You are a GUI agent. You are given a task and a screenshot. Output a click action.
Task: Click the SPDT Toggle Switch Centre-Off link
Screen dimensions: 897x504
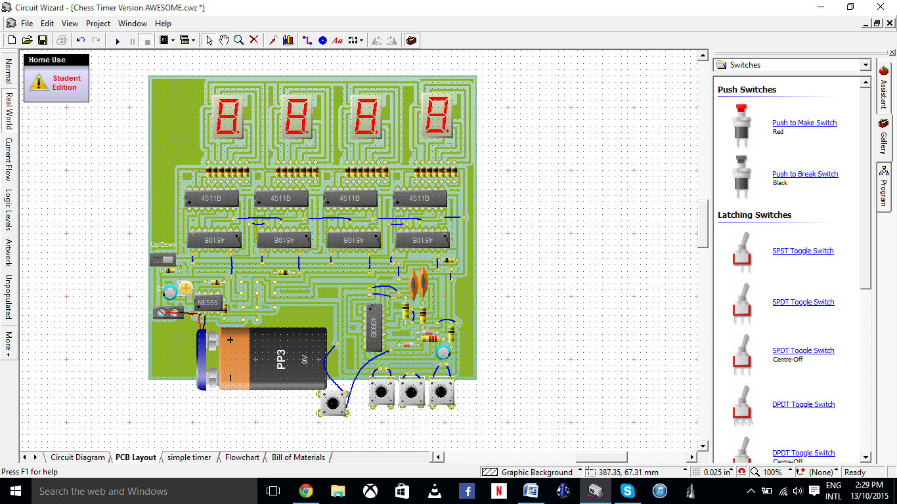(x=803, y=350)
